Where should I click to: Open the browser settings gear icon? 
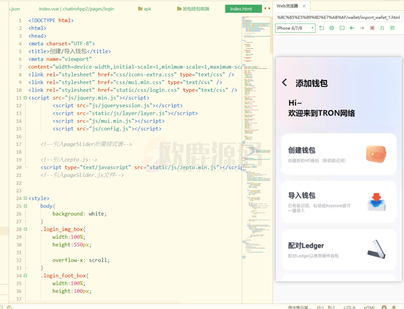[332, 28]
